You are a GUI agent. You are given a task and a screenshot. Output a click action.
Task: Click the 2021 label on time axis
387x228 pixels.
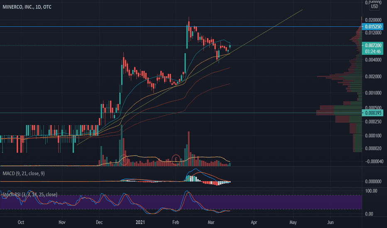140,222
